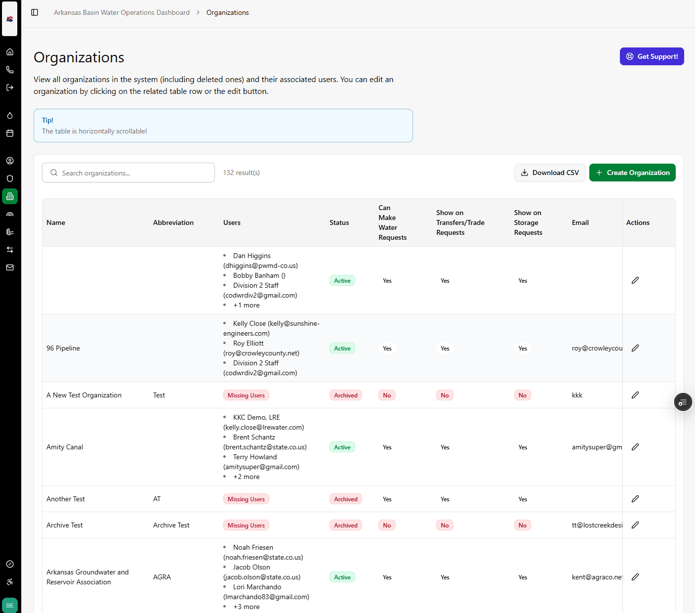The image size is (695, 613).
Task: Click the compass icon near sidebar bottom
Action: click(10, 564)
